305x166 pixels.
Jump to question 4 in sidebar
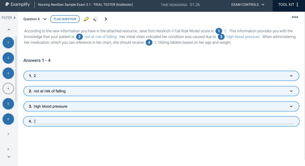click(8, 88)
